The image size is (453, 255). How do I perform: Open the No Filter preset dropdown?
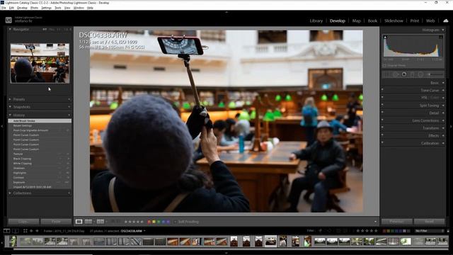[x=429, y=231]
